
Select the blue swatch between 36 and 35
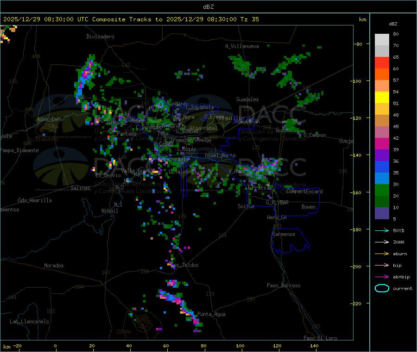click(382, 167)
